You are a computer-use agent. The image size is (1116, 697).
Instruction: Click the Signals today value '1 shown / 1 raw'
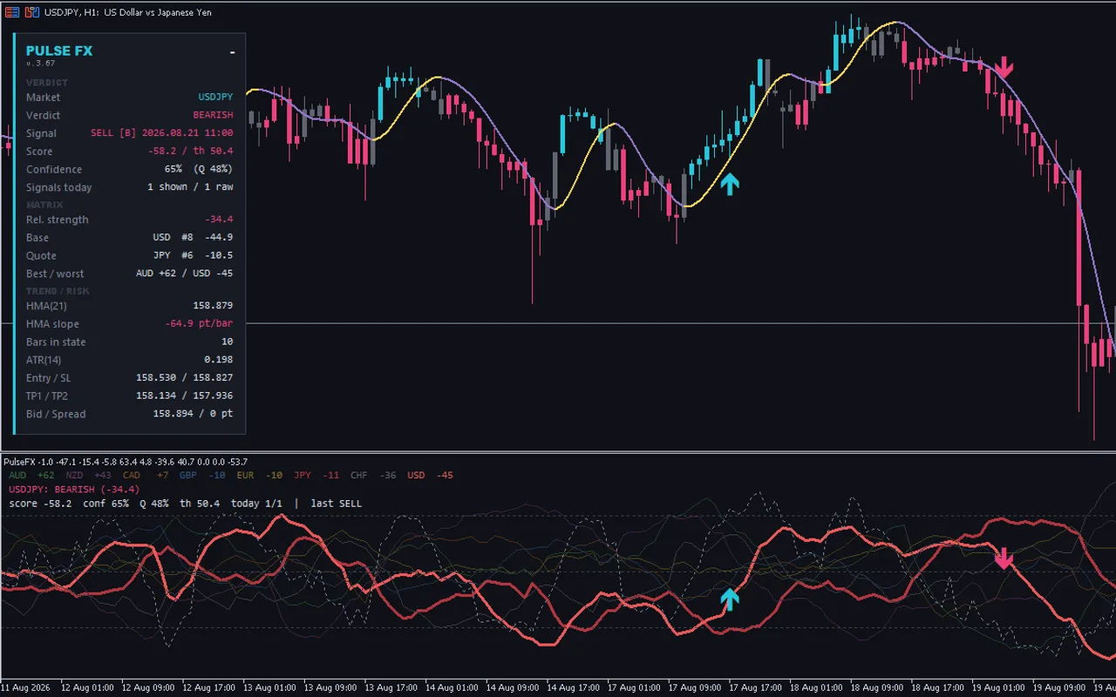(x=190, y=187)
